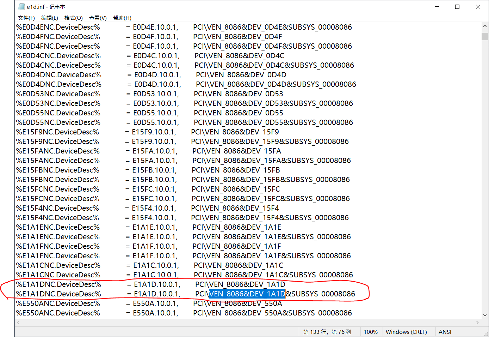The image size is (489, 337).
Task: Click the vertical scrollbar down arrow
Action: [485, 315]
